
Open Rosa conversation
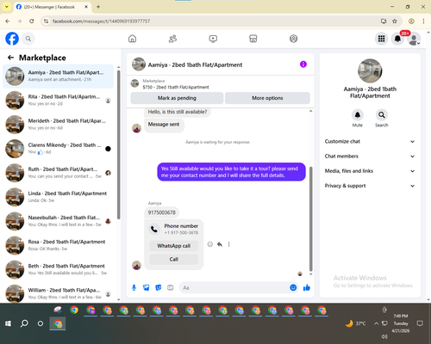point(58,245)
